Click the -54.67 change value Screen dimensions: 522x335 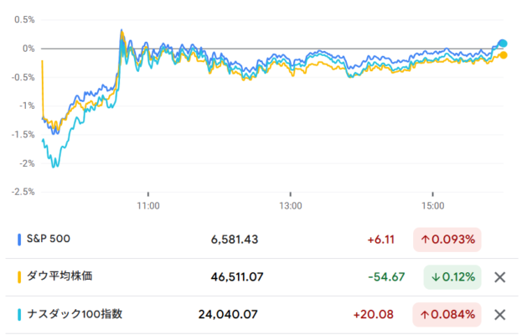point(387,277)
